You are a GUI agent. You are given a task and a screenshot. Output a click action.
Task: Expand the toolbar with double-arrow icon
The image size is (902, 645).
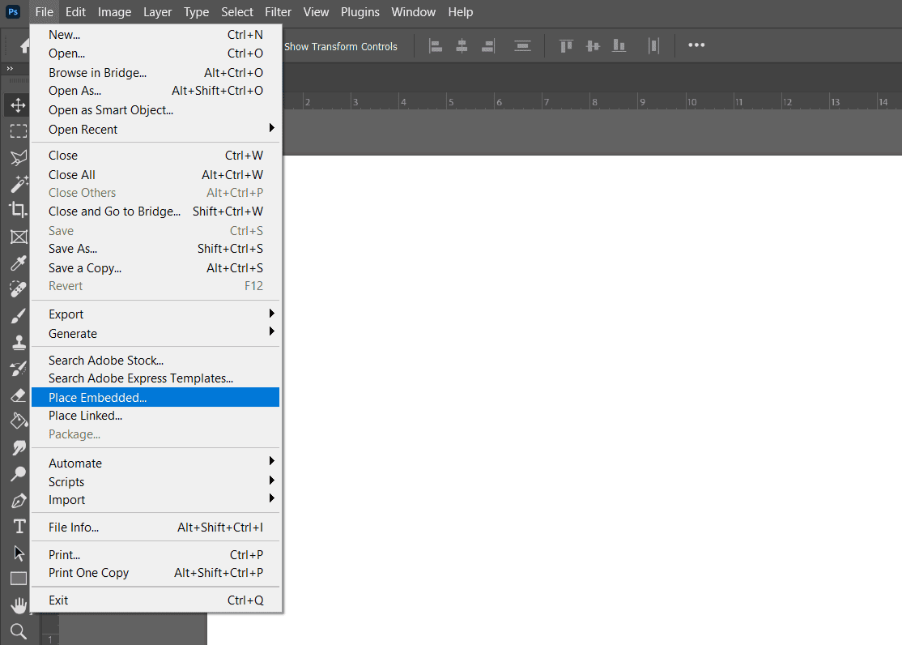pos(10,68)
